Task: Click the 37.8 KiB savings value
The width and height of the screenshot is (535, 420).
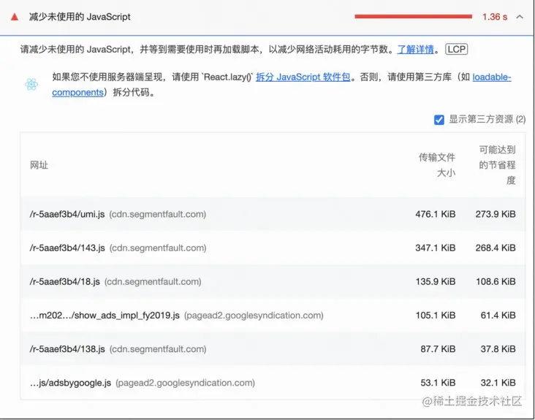Action: pos(498,349)
